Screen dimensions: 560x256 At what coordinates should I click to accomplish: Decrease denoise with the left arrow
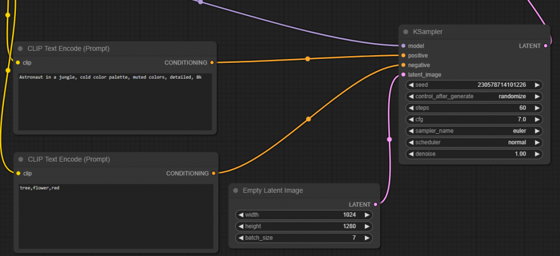[x=411, y=154]
